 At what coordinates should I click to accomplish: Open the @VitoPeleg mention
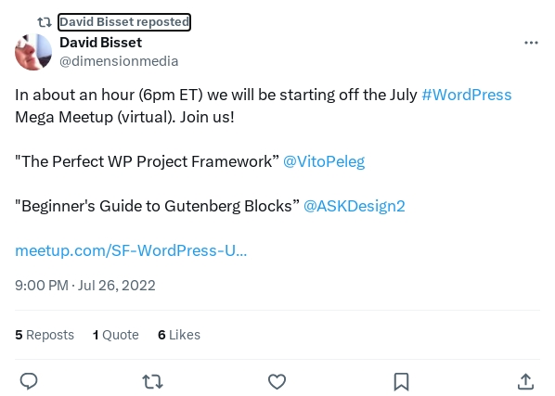coord(324,161)
